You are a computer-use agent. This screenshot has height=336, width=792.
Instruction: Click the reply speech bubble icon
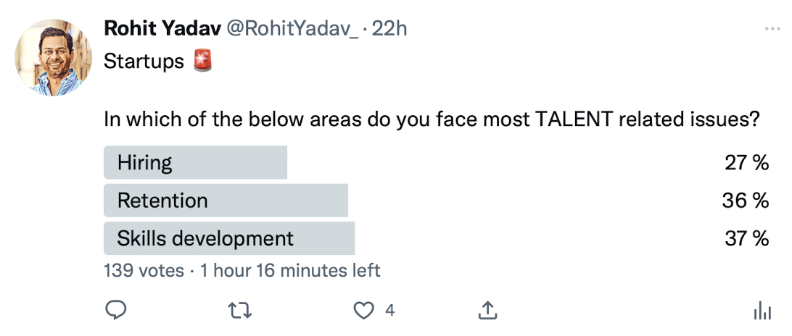point(117,311)
